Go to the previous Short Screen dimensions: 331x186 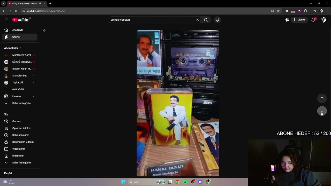[322, 98]
